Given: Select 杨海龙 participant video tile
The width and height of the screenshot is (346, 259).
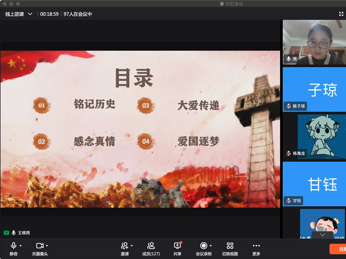Looking at the screenshot, I should (314, 137).
